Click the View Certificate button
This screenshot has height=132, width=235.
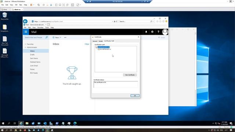coord(130,75)
